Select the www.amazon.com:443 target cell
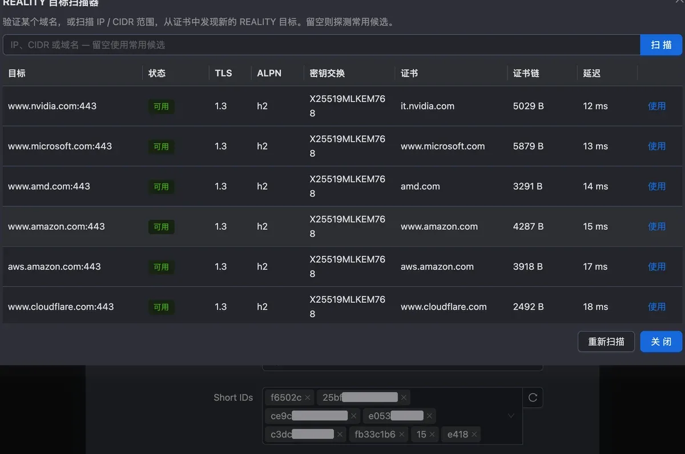Screen dimensions: 685x454 click(x=57, y=226)
